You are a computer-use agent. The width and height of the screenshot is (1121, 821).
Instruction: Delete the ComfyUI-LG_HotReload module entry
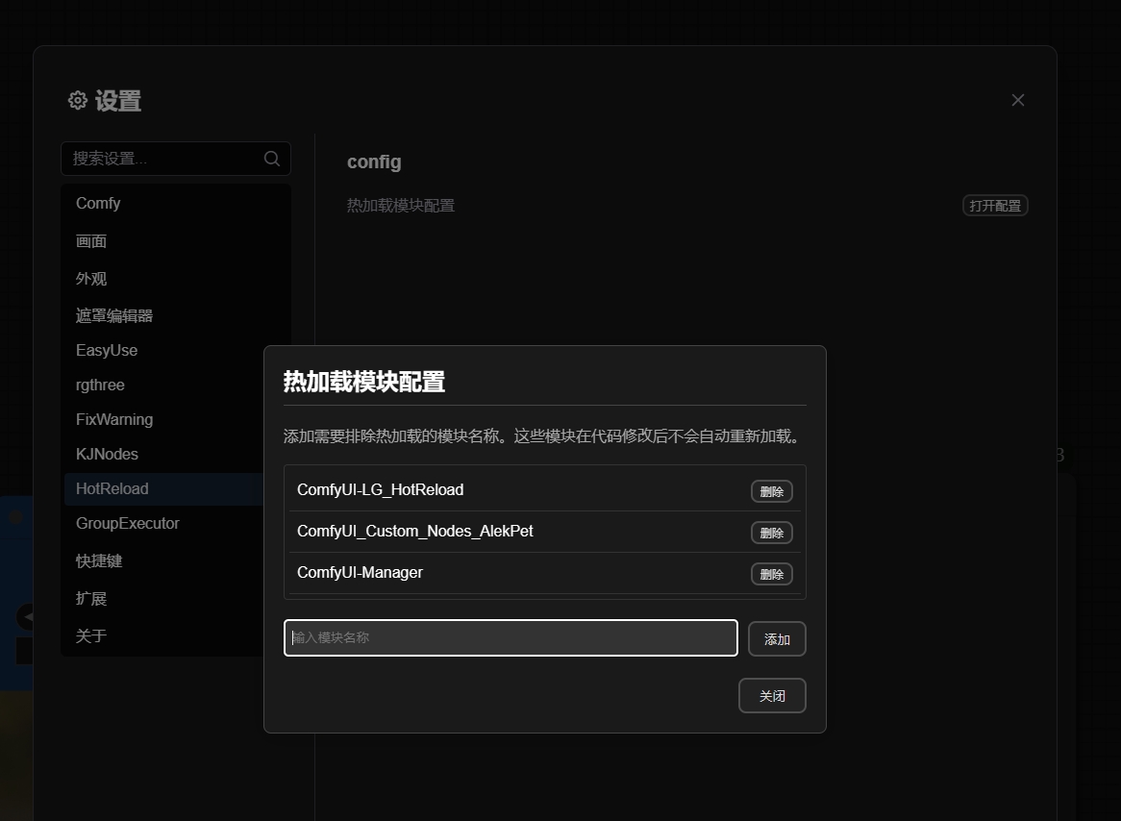click(x=771, y=491)
